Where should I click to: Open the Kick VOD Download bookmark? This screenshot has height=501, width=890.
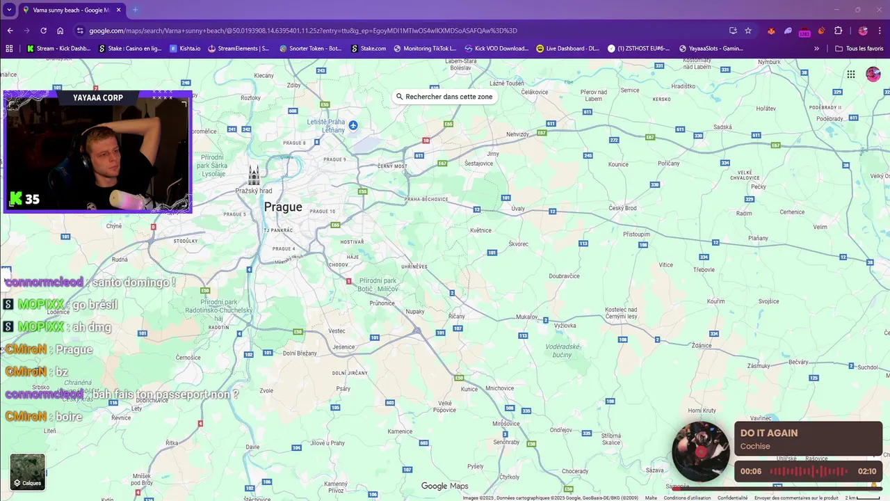tap(496, 49)
